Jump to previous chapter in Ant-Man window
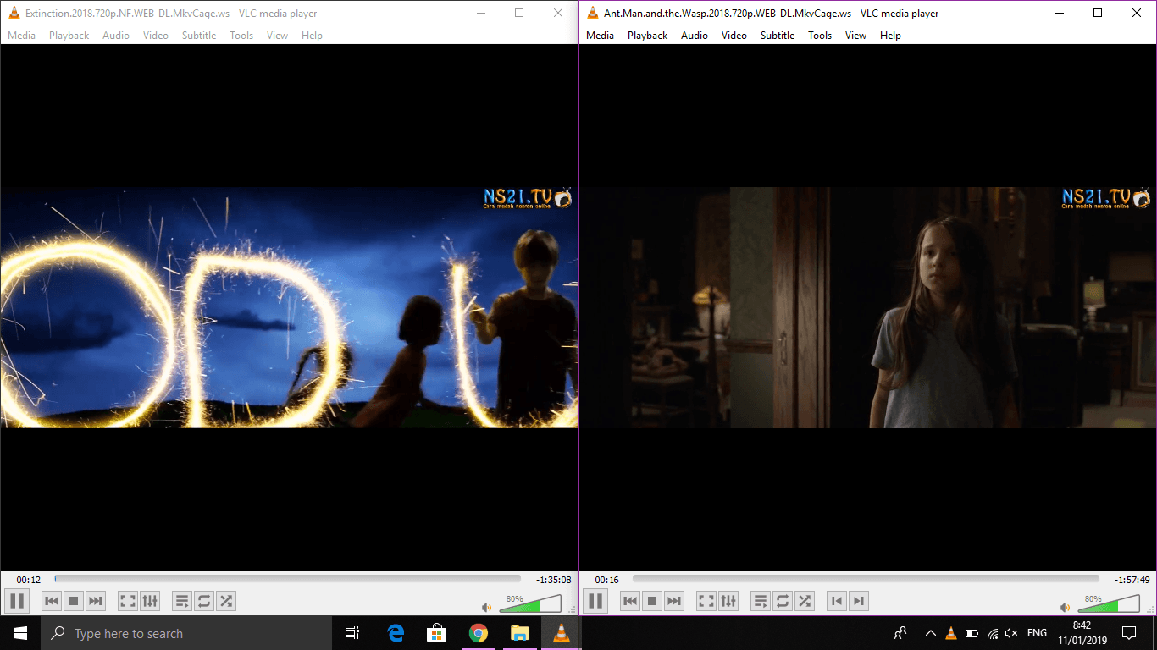Viewport: 1157px width, 650px height. pyautogui.click(x=837, y=601)
